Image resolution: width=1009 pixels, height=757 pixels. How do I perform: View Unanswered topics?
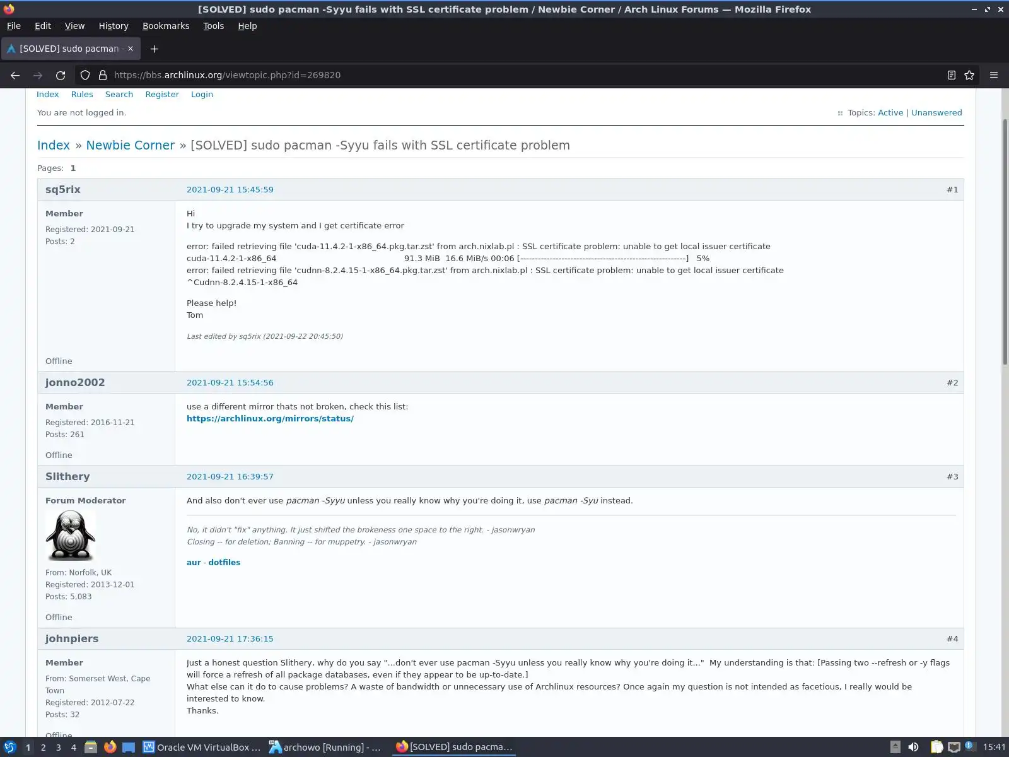pyautogui.click(x=936, y=113)
